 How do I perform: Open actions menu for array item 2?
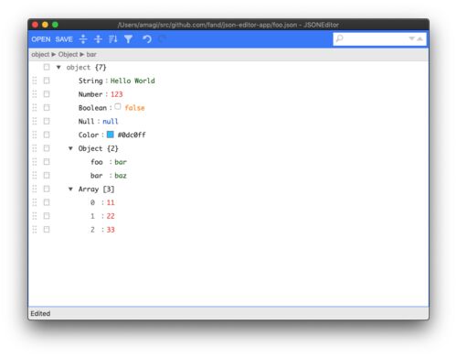tap(47, 230)
